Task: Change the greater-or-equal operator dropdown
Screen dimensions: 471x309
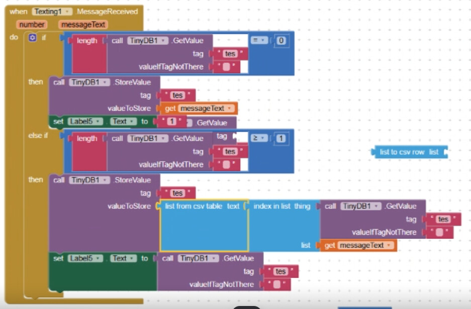Action: 259,138
